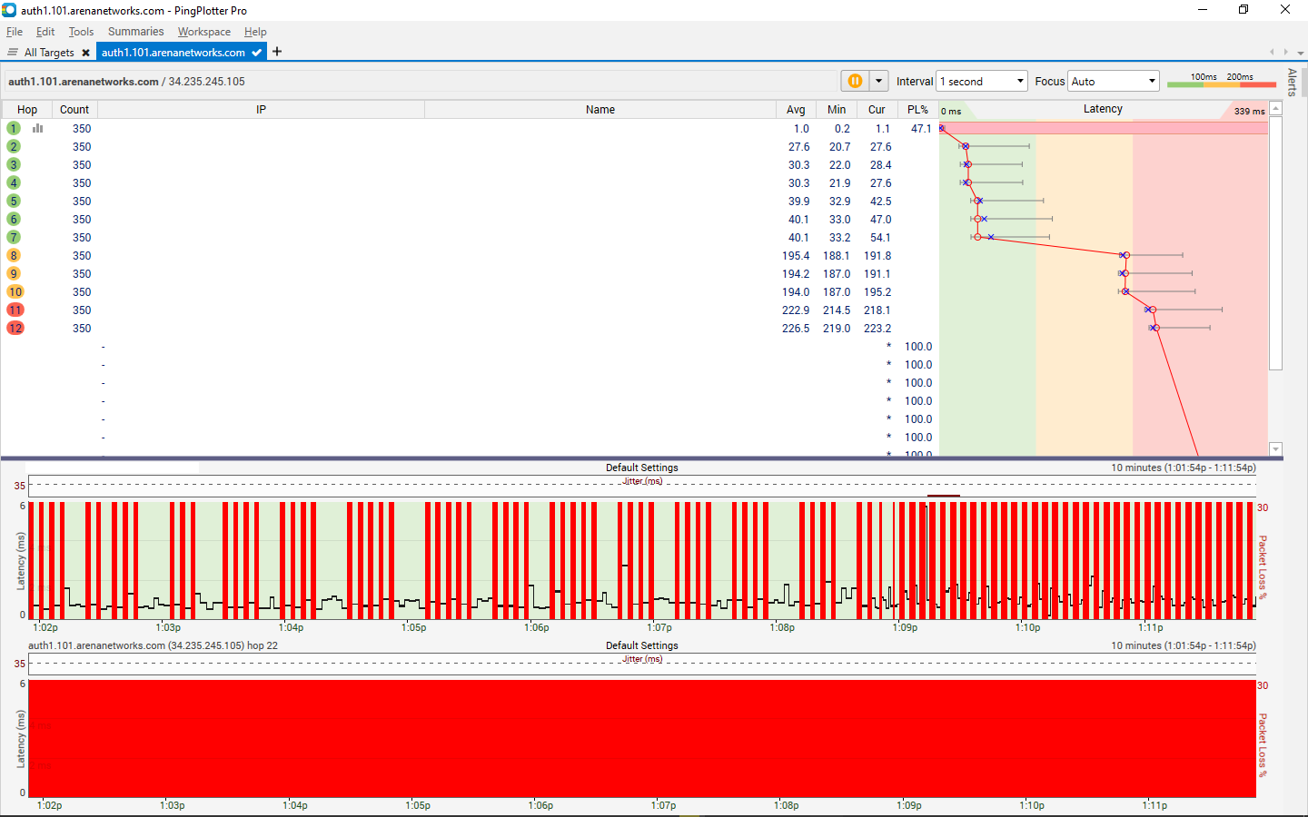Screen dimensions: 1308x817
Task: Click the latency color scale legend
Action: pos(1221,81)
